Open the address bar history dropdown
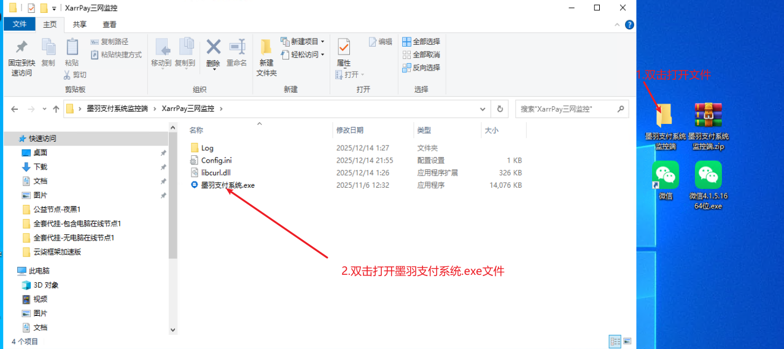Image resolution: width=784 pixels, height=349 pixels. pos(483,109)
